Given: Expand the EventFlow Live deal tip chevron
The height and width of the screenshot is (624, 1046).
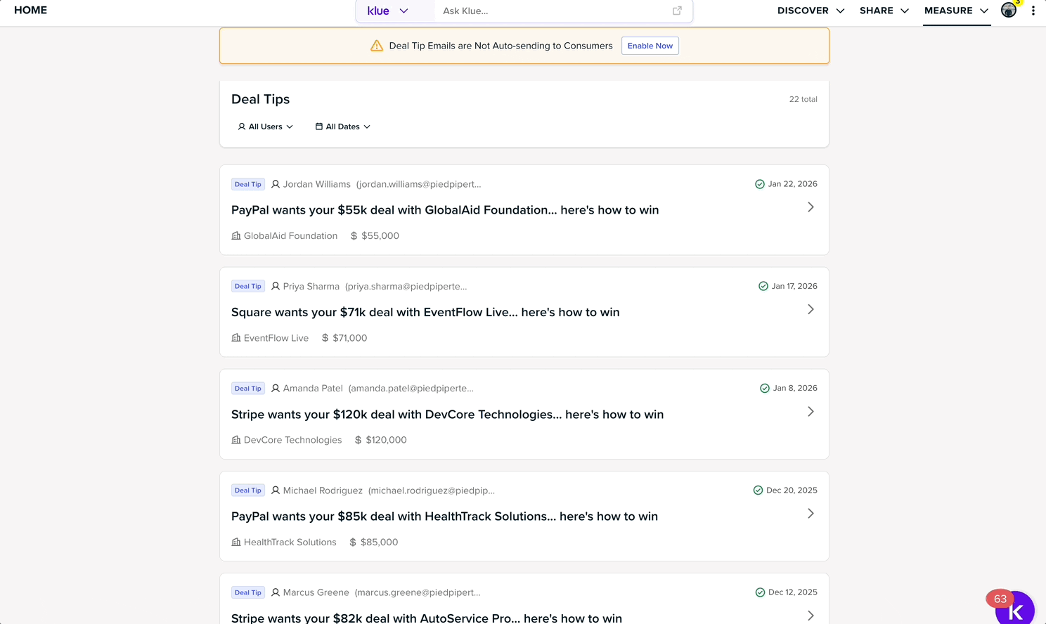Looking at the screenshot, I should [x=811, y=309].
